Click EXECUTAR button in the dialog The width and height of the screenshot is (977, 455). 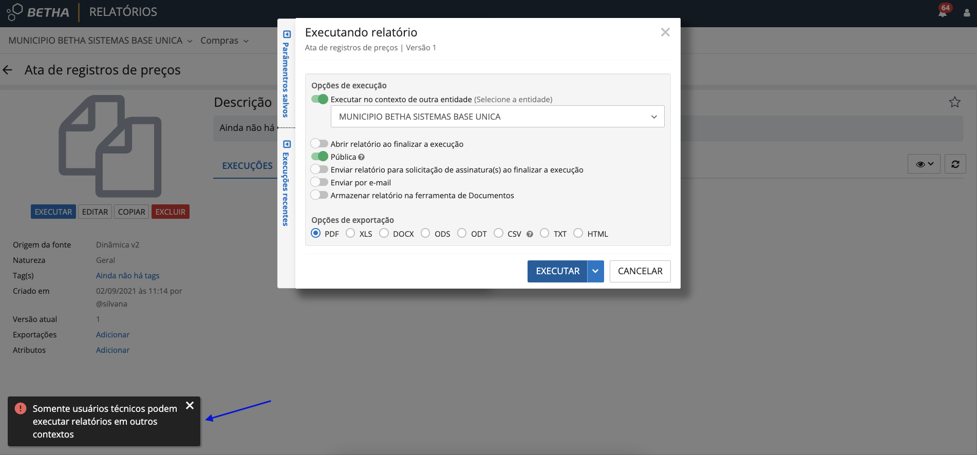(x=557, y=271)
